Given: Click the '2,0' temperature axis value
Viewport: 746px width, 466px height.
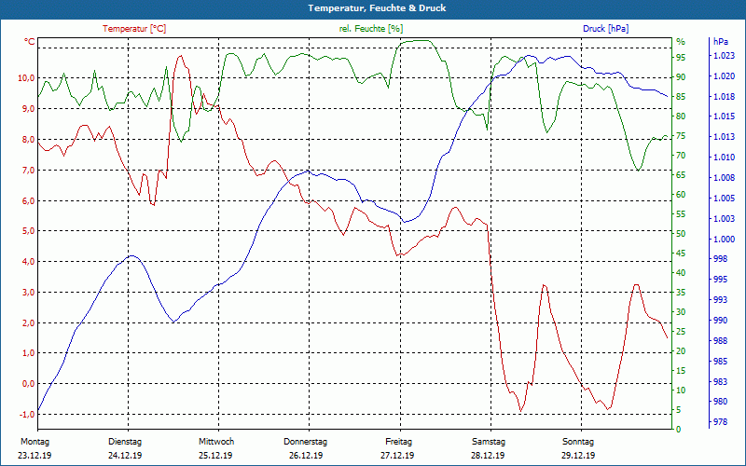Looking at the screenshot, I should (28, 322).
